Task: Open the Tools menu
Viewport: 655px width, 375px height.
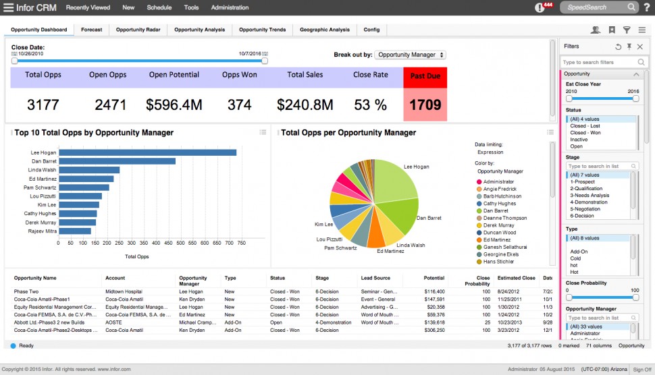Action: pos(191,7)
